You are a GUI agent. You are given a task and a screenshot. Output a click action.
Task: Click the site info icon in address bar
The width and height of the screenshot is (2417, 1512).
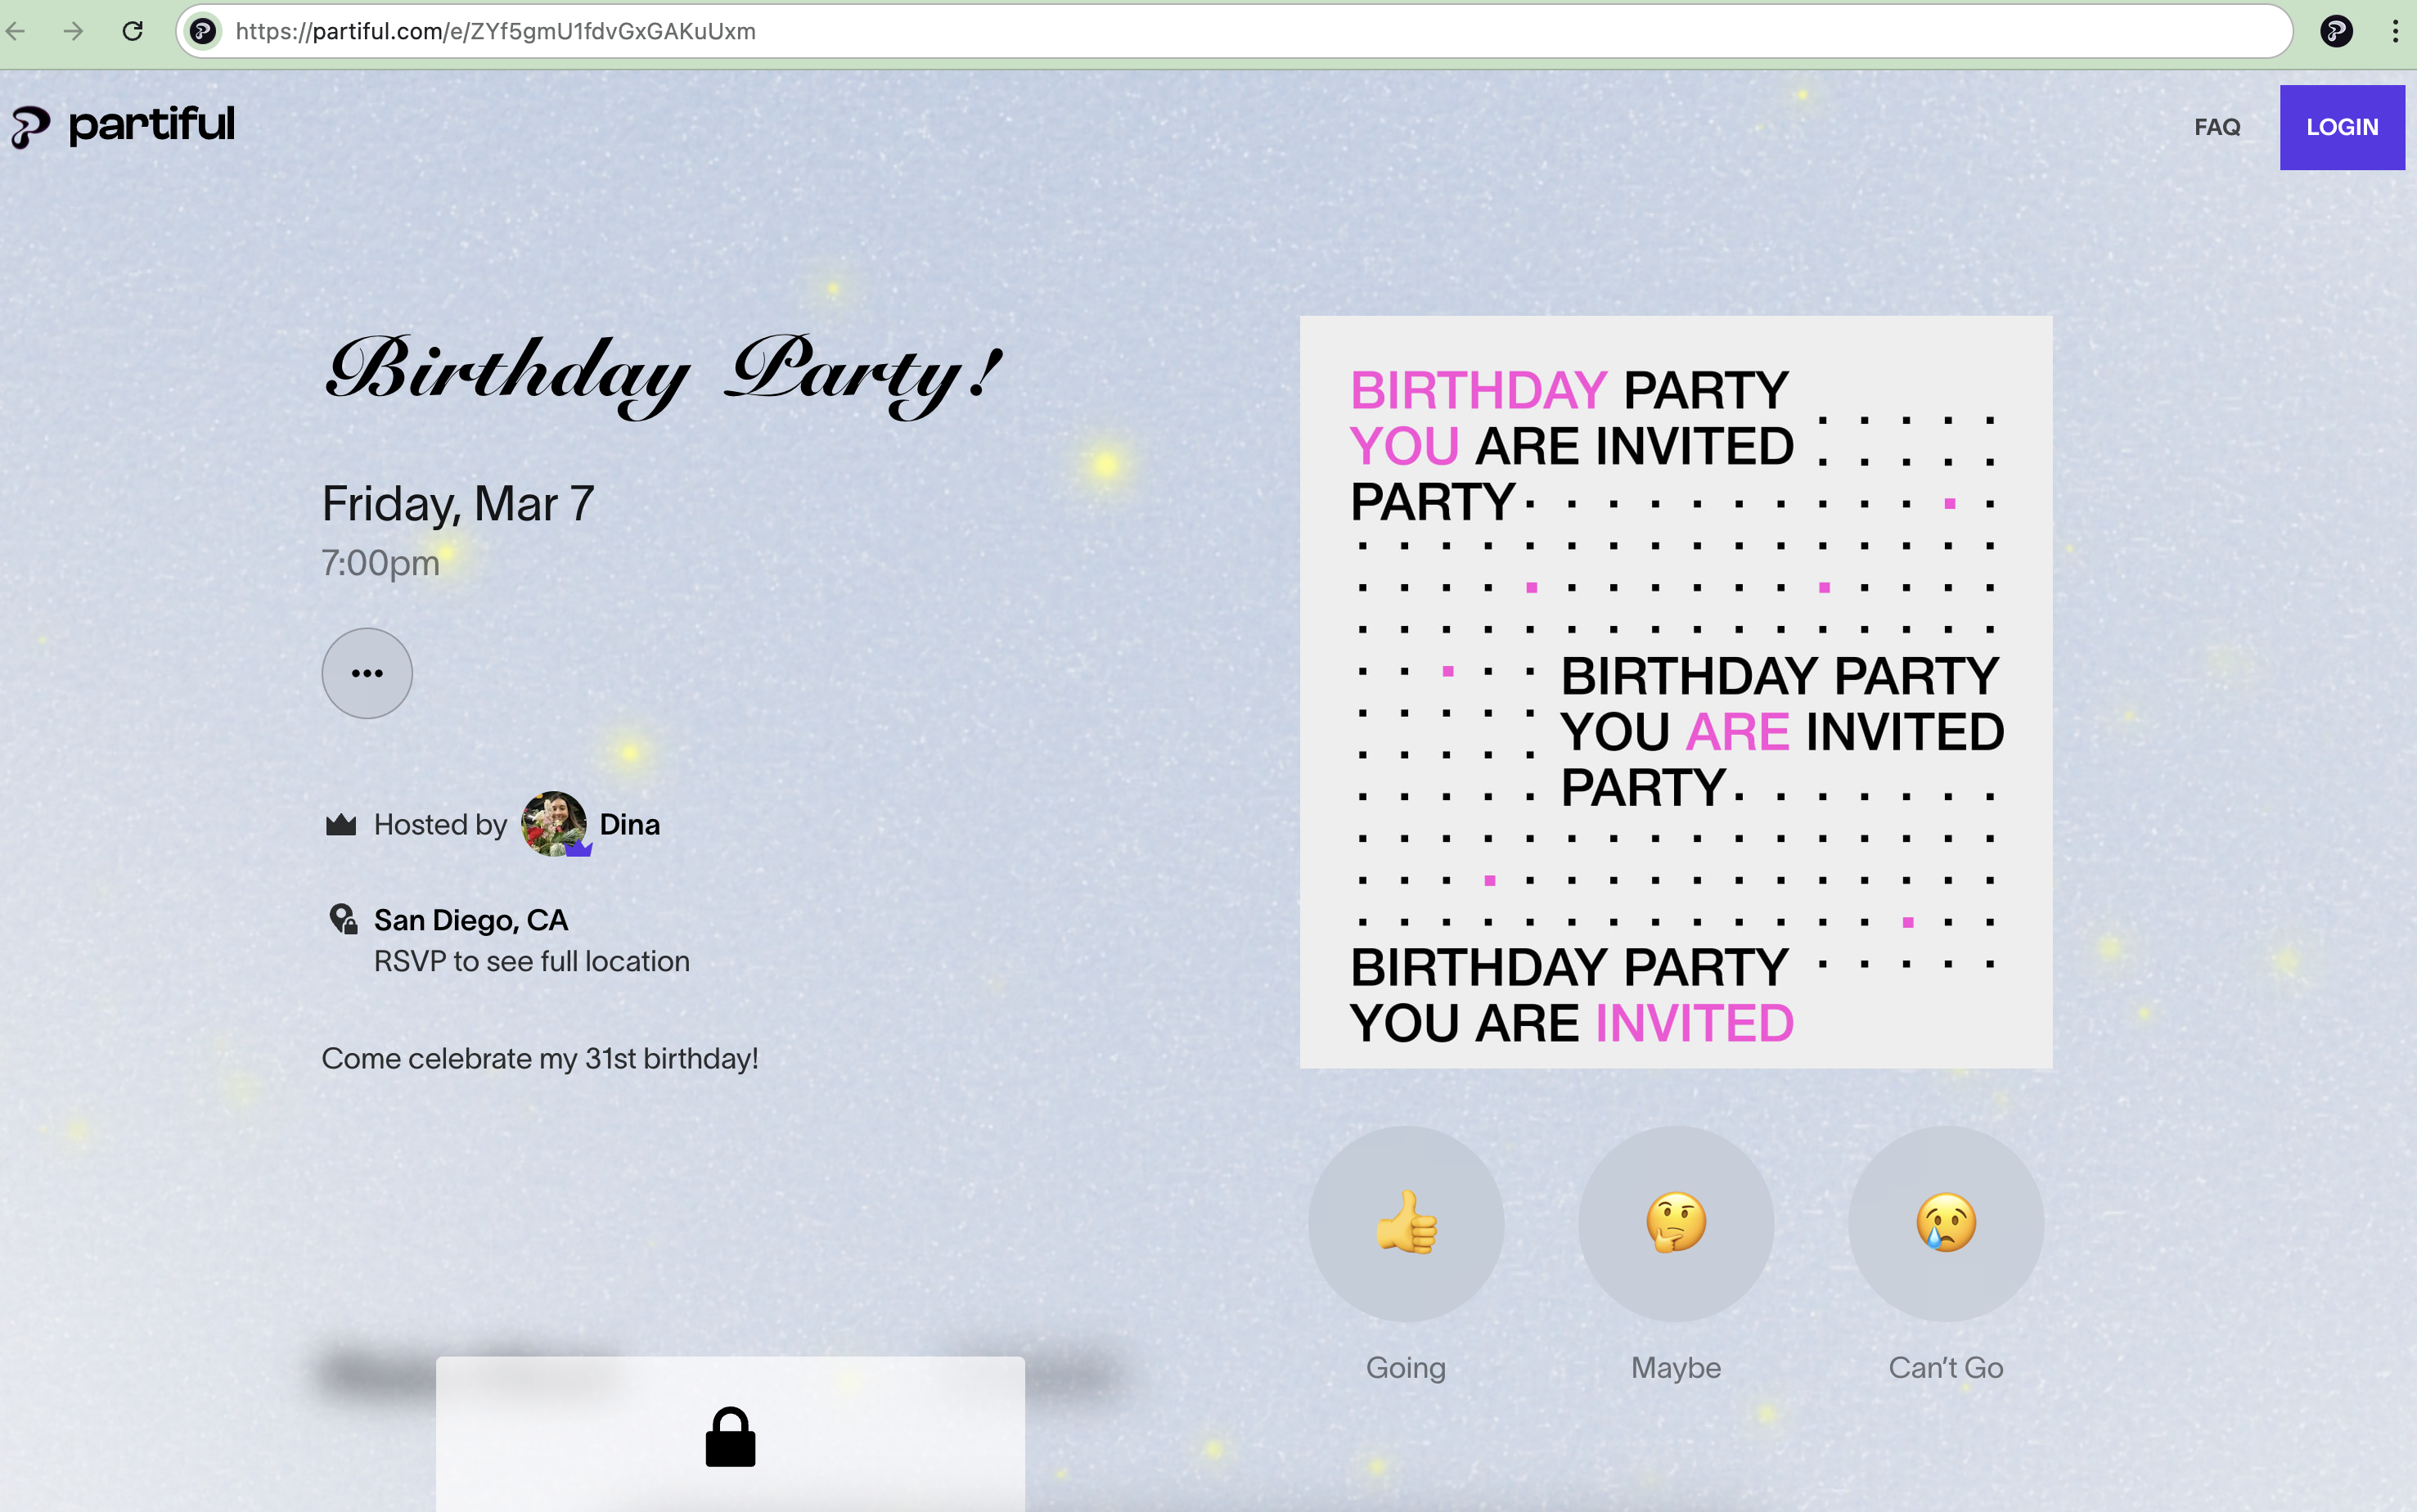tap(203, 31)
